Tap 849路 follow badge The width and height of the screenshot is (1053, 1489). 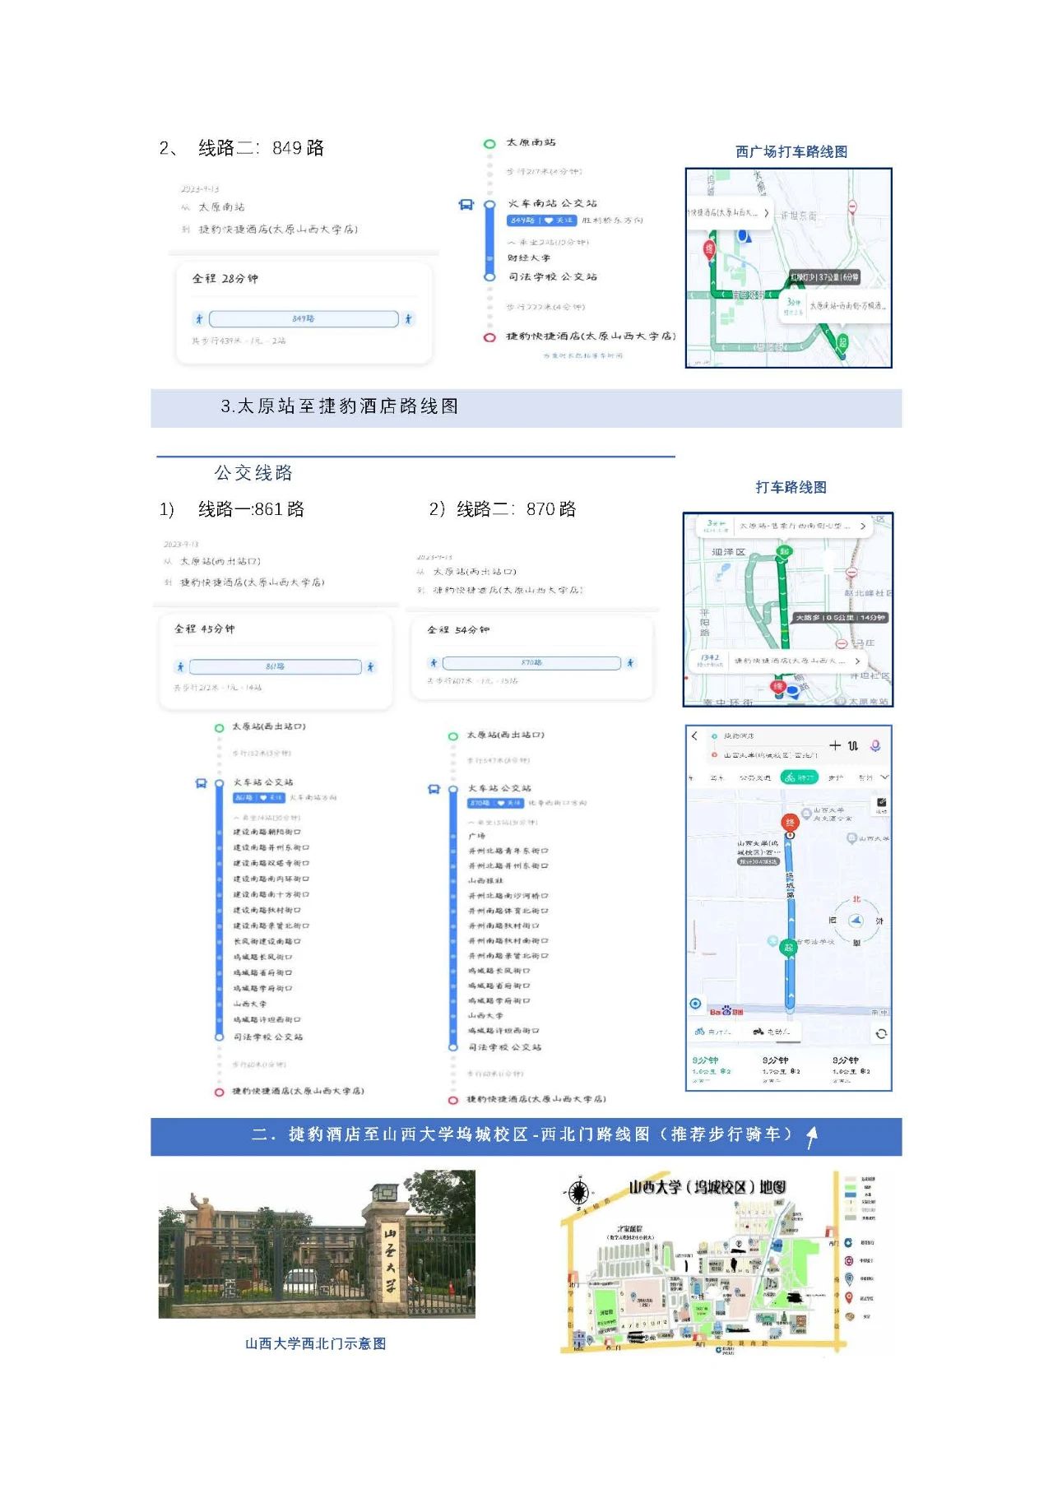[541, 220]
